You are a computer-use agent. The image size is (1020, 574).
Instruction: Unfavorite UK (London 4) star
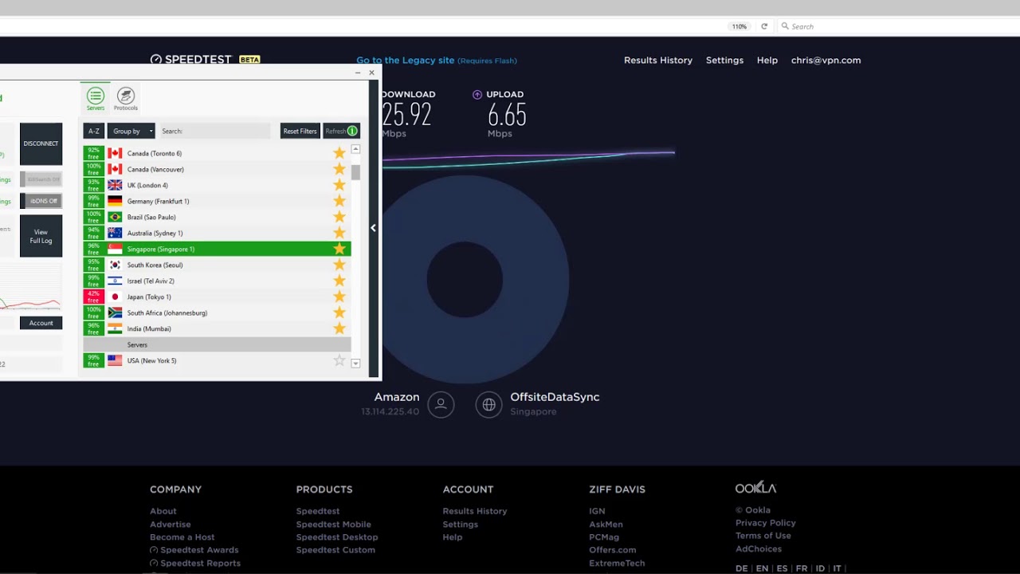pos(339,185)
